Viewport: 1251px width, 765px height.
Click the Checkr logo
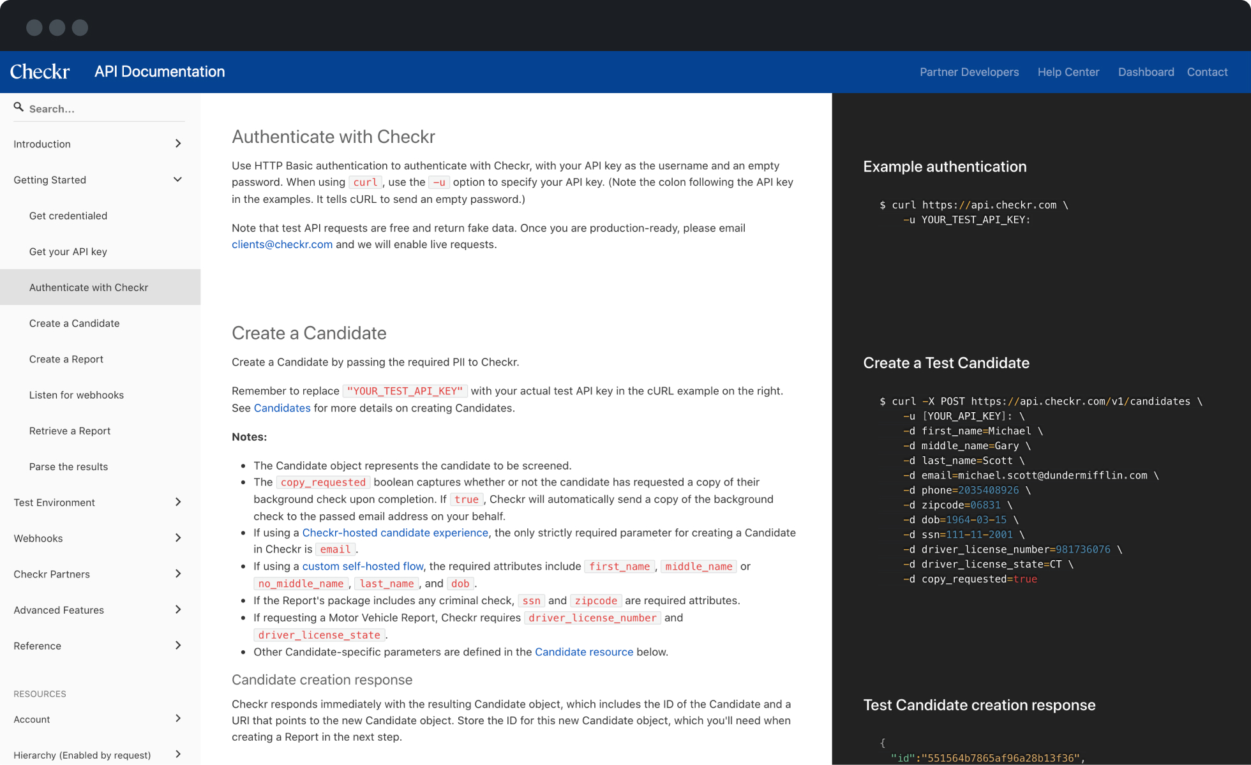[40, 71]
